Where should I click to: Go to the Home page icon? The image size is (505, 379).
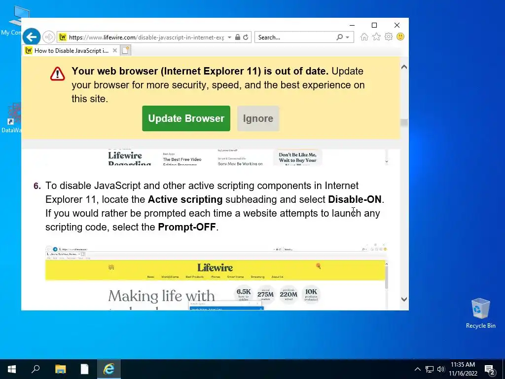(x=364, y=37)
